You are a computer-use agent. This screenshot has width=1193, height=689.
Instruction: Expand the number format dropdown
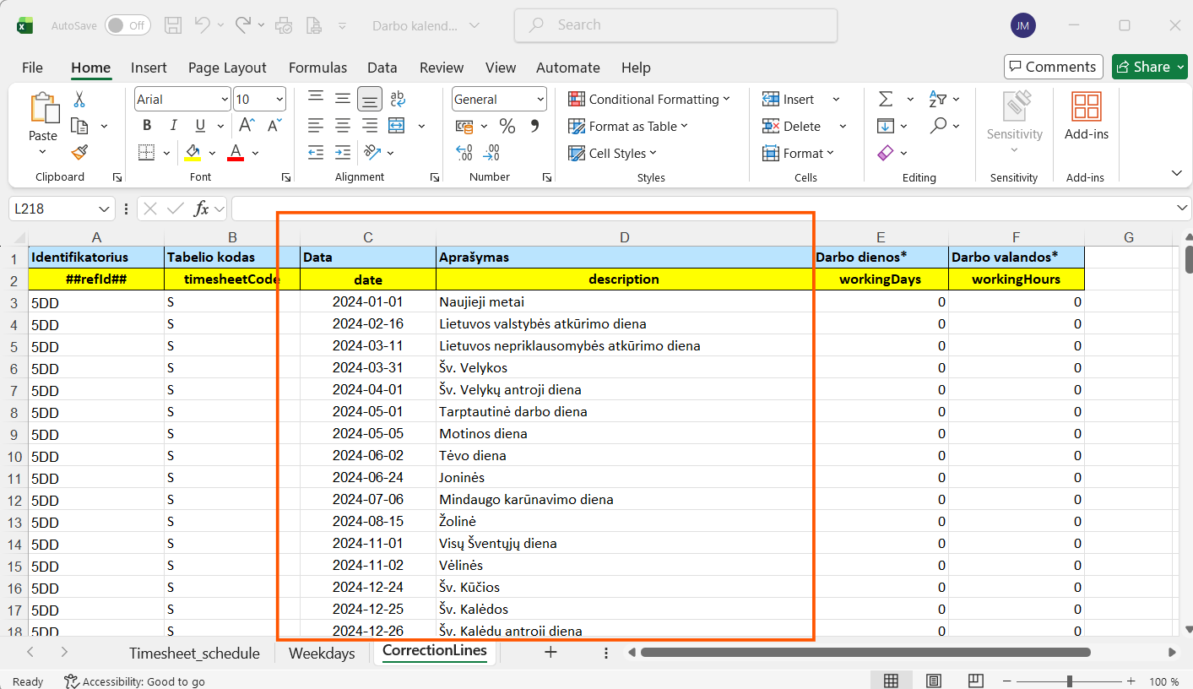(x=540, y=100)
